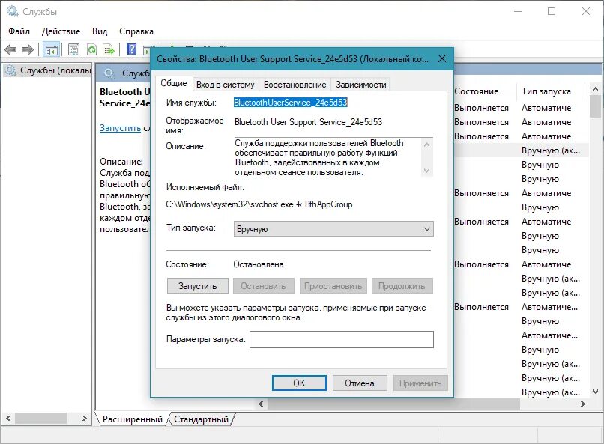The image size is (604, 444).
Task: Sort by the Тип запуска column header
Action: coord(546,91)
